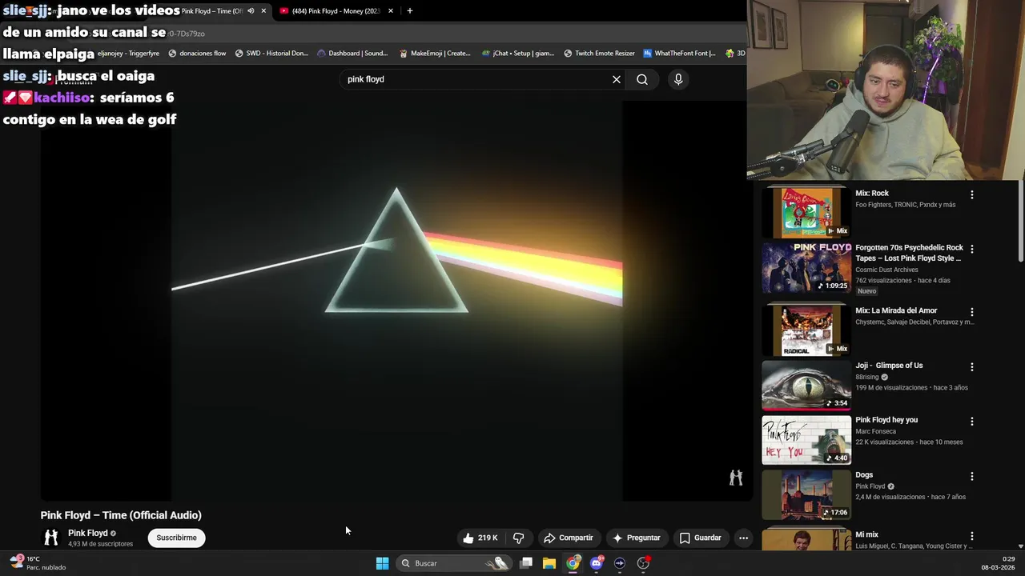Open options menu for Mi mix
1025x576 pixels.
(972, 536)
